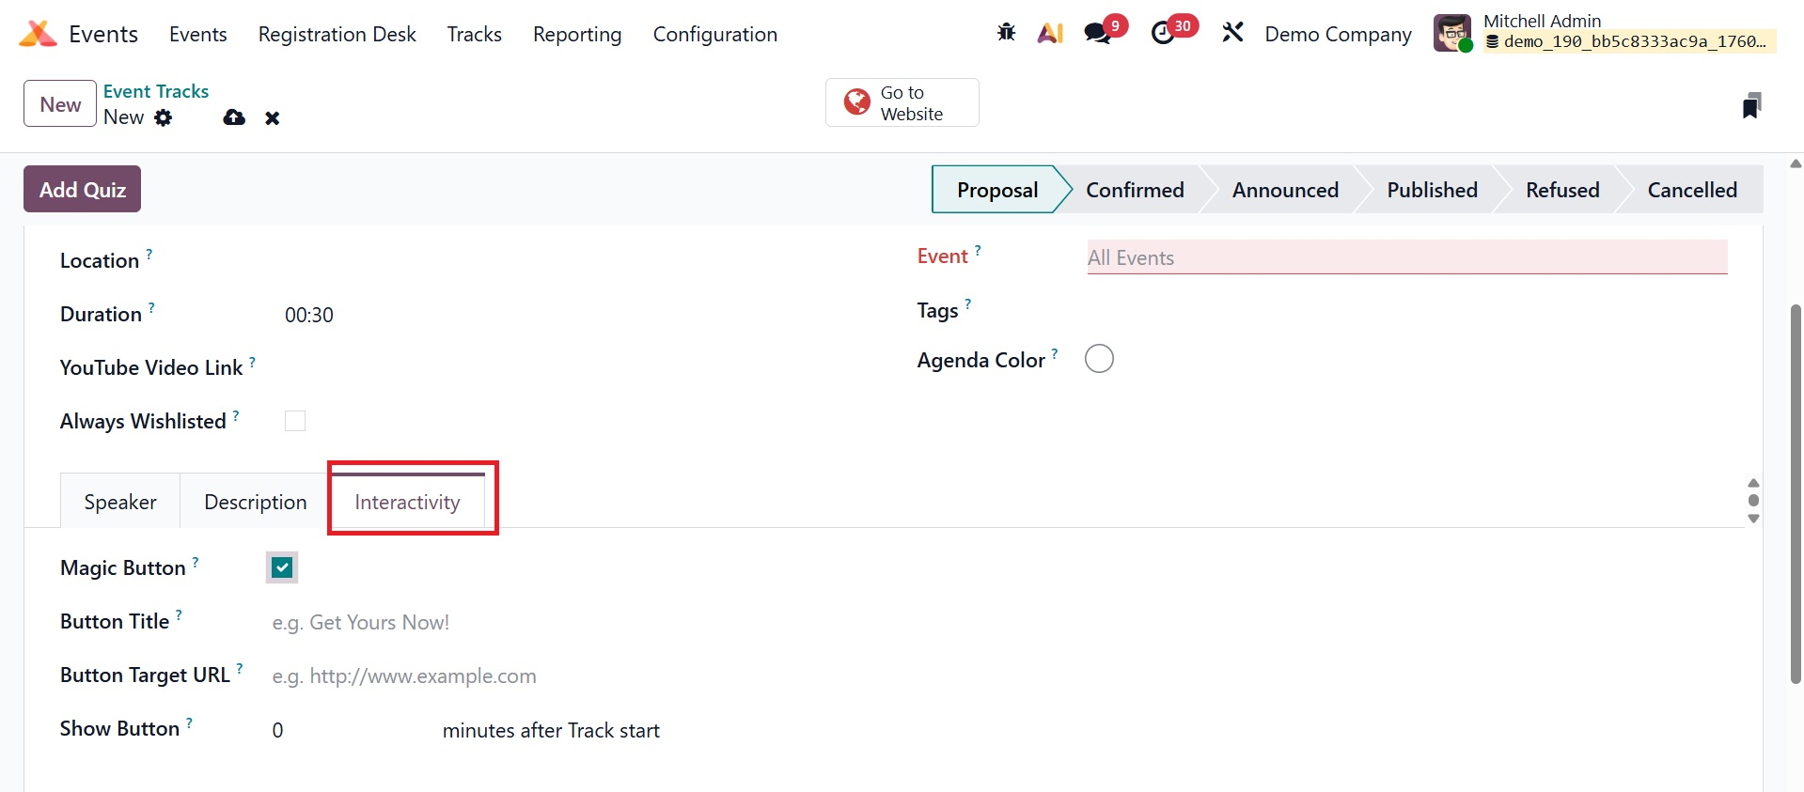Pick an Agenda Color swatch
The height and width of the screenshot is (792, 1804).
(1099, 359)
